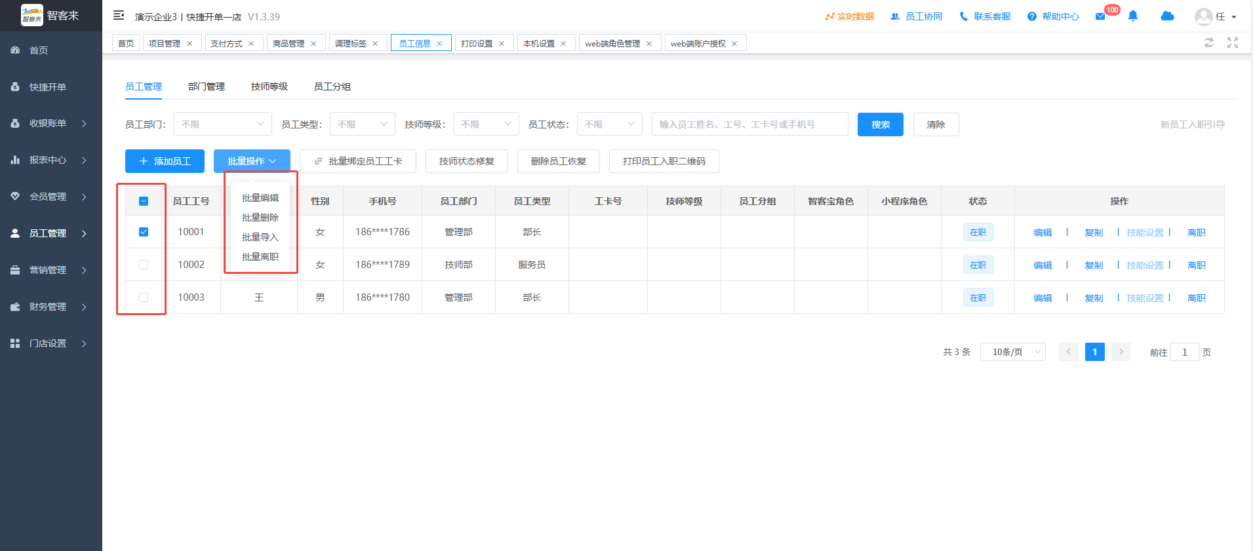The image size is (1253, 551).
Task: Select 批量导入 from the dropdown menu
Action: [x=260, y=237]
